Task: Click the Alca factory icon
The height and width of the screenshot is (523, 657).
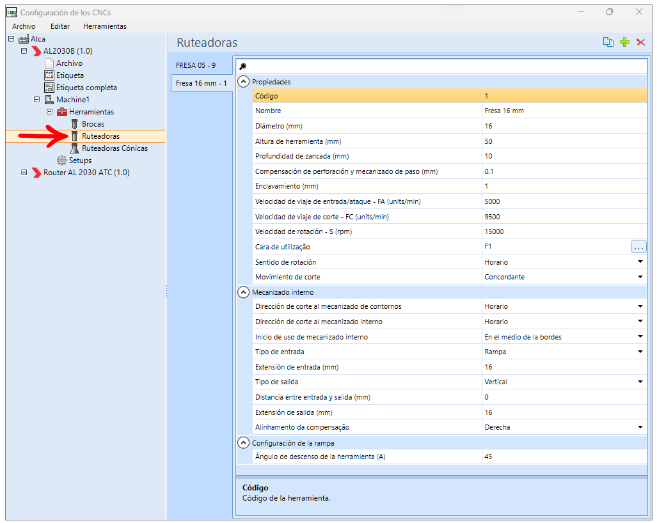Action: pos(24,39)
